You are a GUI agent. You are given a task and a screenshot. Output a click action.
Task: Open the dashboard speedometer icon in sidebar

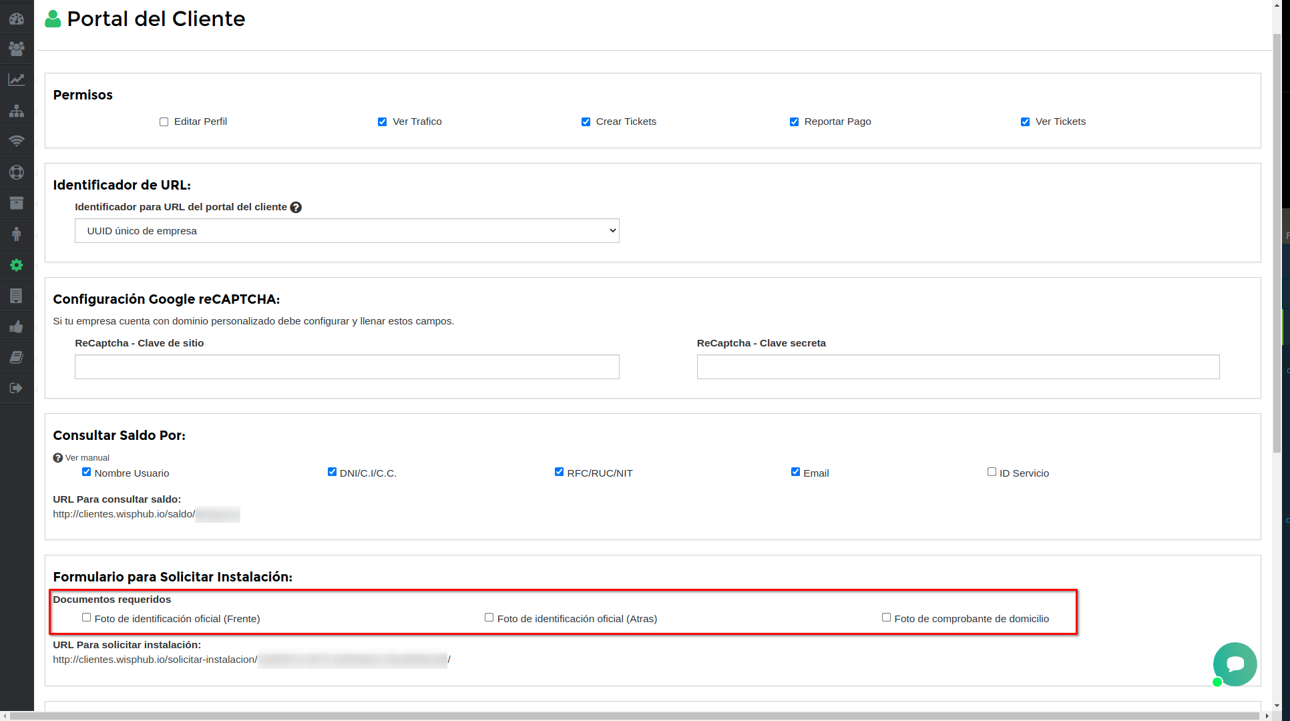coord(17,19)
